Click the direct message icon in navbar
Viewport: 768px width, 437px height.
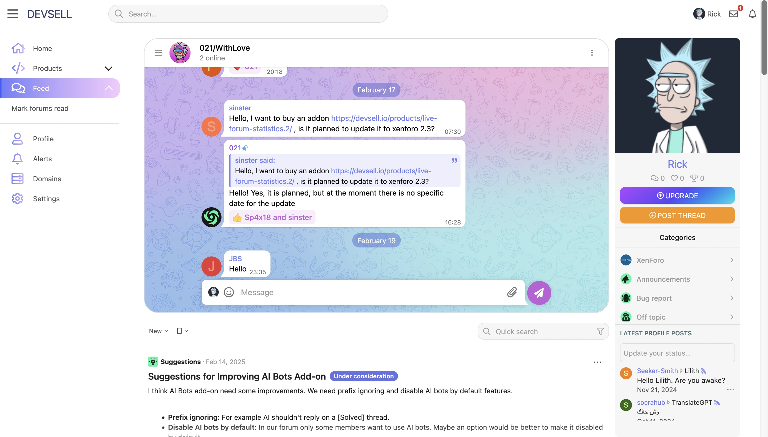click(733, 13)
